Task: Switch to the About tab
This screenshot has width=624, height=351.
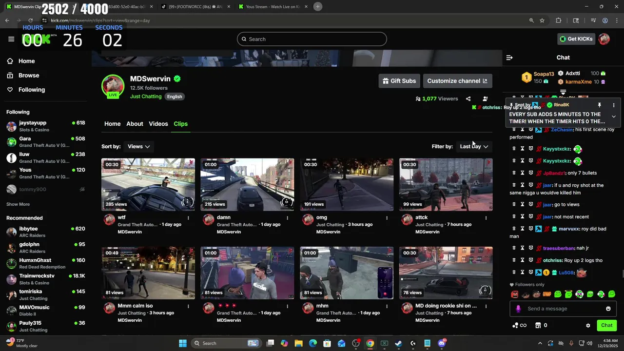Action: pos(135,124)
